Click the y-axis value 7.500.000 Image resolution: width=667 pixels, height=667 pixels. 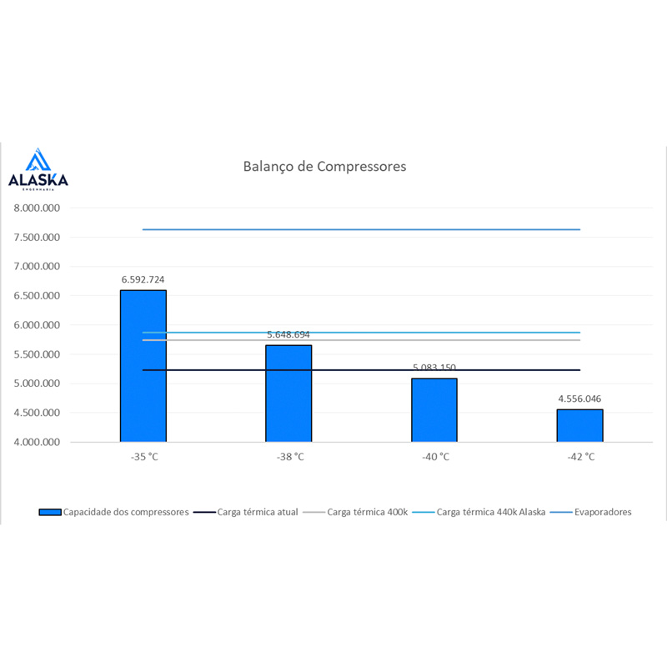tap(37, 238)
